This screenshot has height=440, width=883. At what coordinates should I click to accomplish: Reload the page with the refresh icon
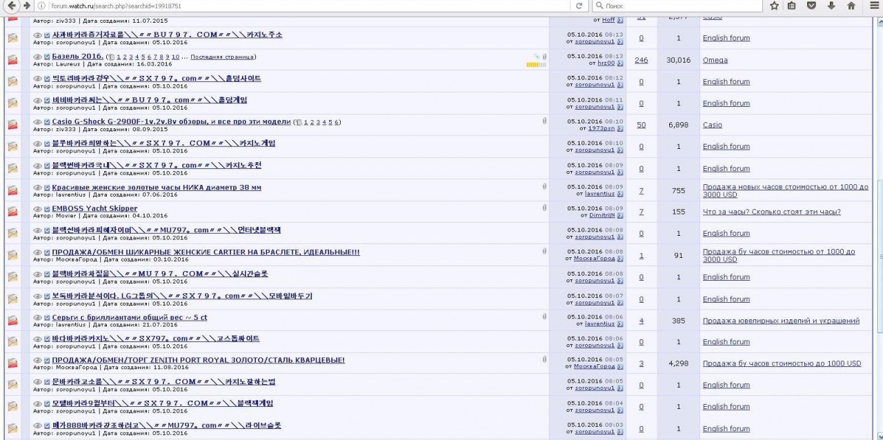[579, 6]
